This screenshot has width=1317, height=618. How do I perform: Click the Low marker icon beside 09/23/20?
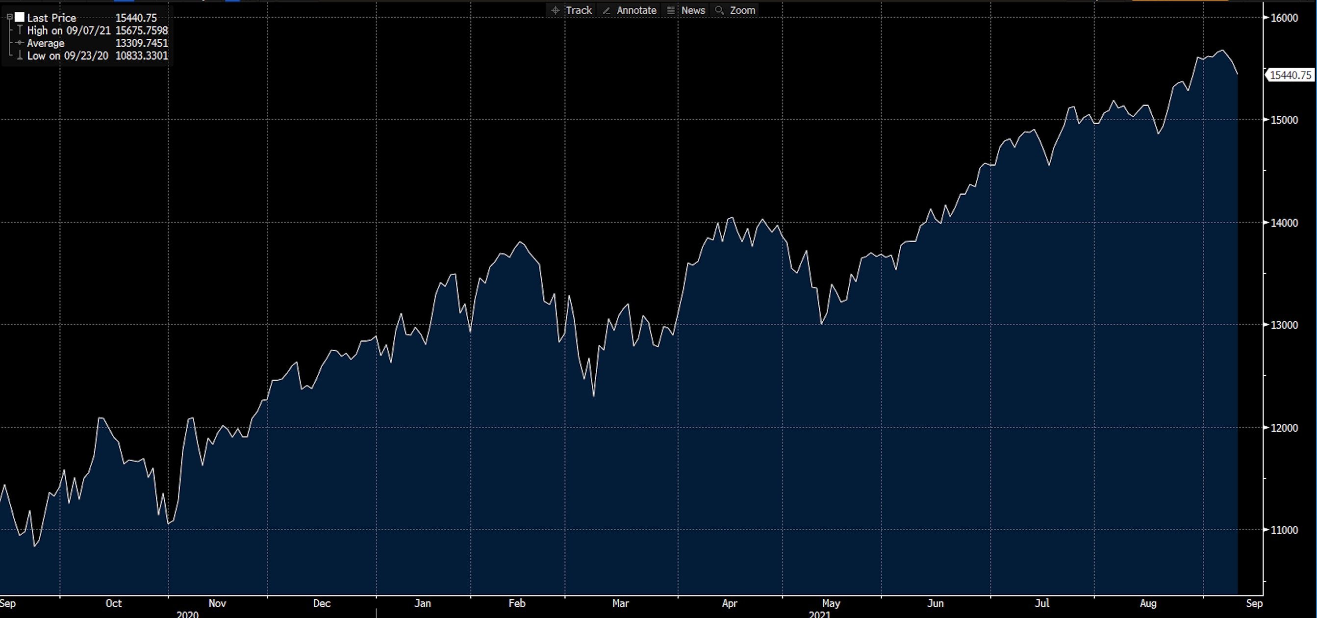[20, 55]
